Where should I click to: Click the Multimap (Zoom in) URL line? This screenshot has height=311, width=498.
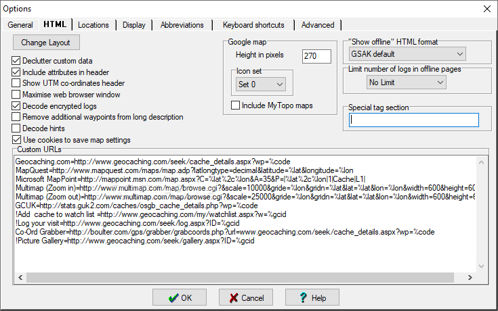point(245,188)
